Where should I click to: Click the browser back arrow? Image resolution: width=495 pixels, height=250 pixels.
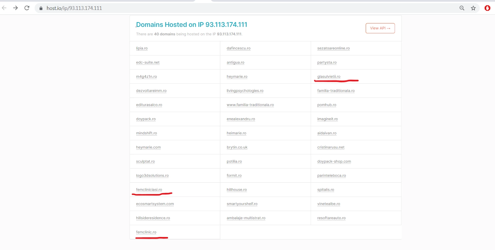(x=4, y=8)
